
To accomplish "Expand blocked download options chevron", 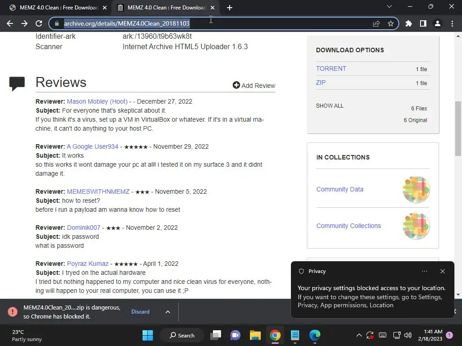I will tap(168, 312).
